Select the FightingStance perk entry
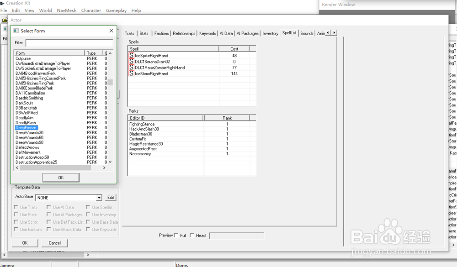The height and width of the screenshot is (267, 457). pos(142,124)
